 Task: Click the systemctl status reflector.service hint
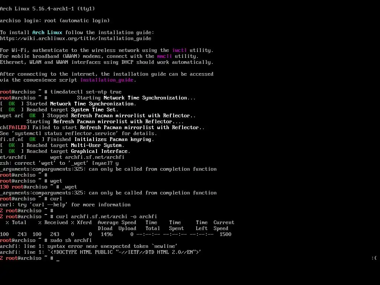[78, 134]
